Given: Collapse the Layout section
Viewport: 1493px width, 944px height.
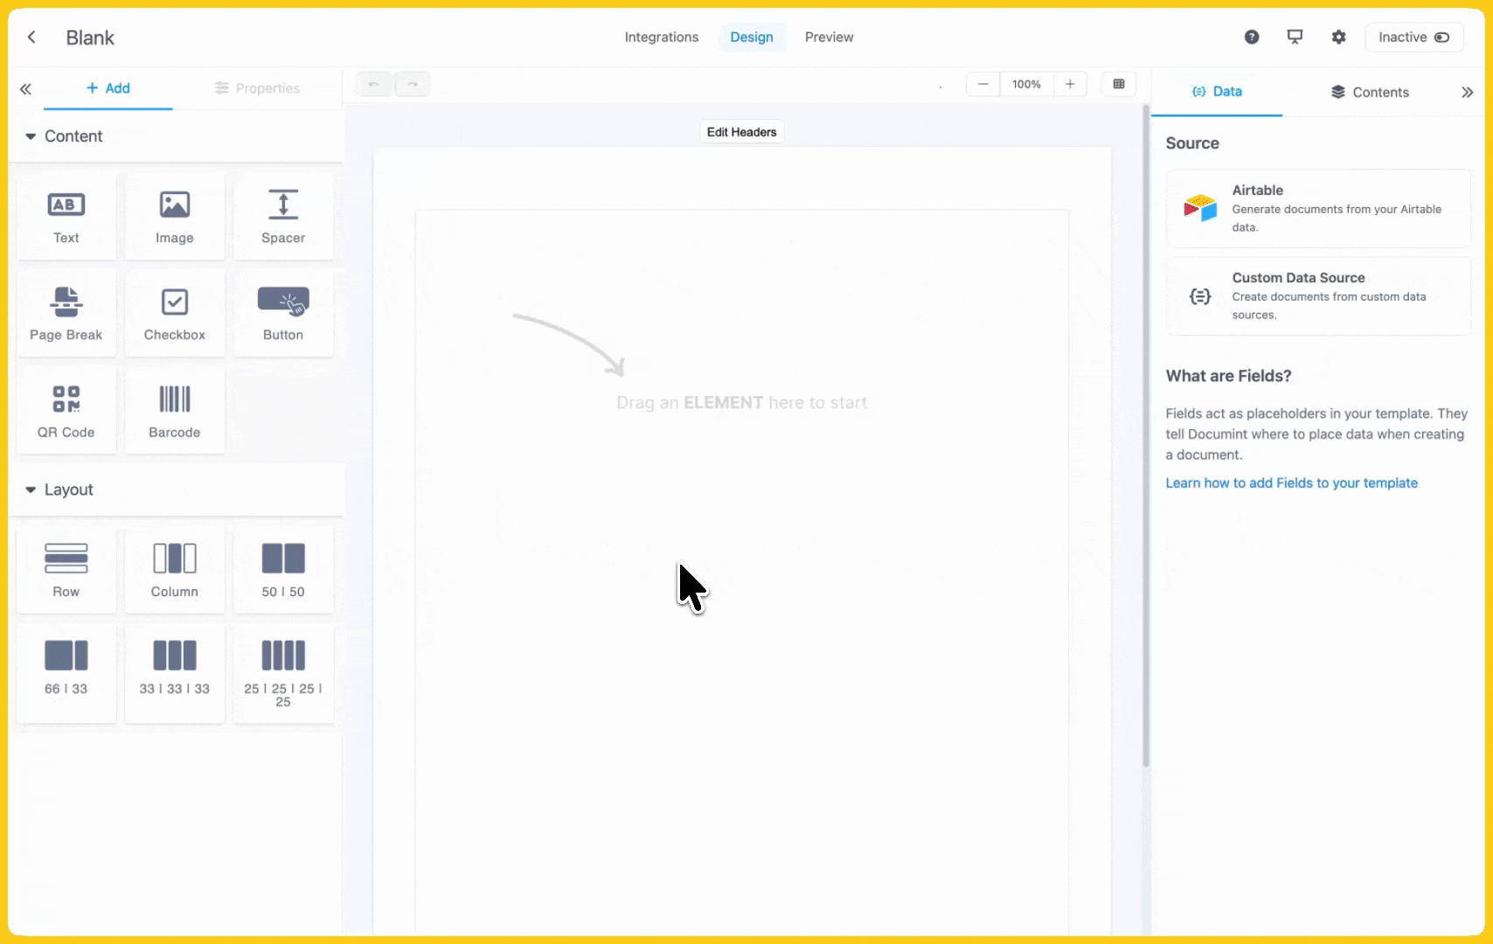Looking at the screenshot, I should tap(31, 490).
